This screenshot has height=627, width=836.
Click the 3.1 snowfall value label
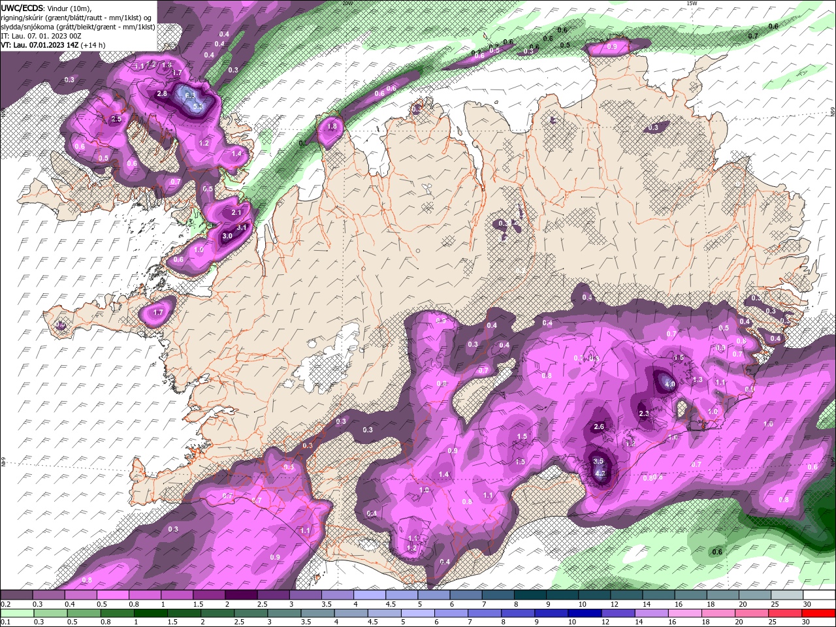point(242,227)
